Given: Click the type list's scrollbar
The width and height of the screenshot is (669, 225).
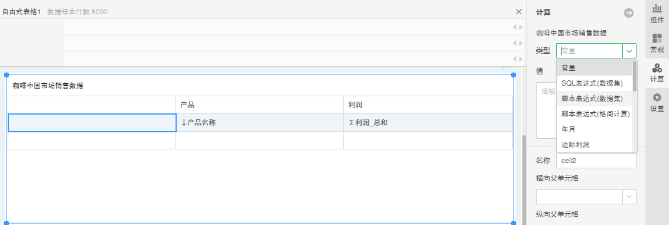Looking at the screenshot, I should pos(635,76).
